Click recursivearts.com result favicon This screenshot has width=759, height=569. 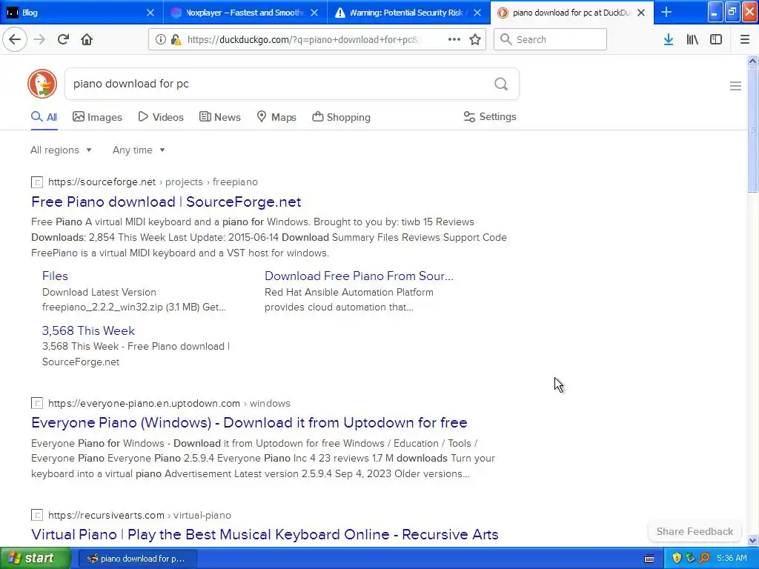tap(37, 515)
